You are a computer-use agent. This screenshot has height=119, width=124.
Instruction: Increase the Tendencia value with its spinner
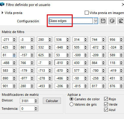36,107
